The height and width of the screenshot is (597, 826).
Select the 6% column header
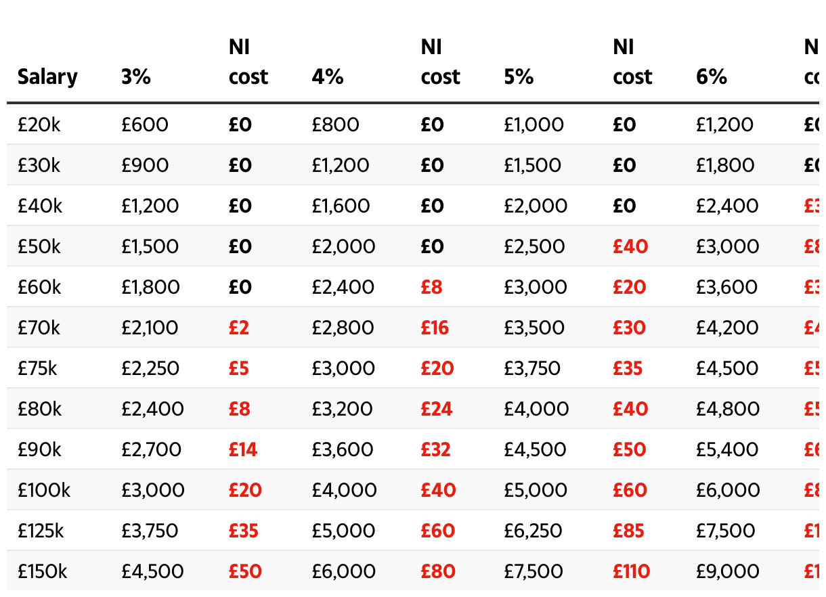(x=712, y=77)
